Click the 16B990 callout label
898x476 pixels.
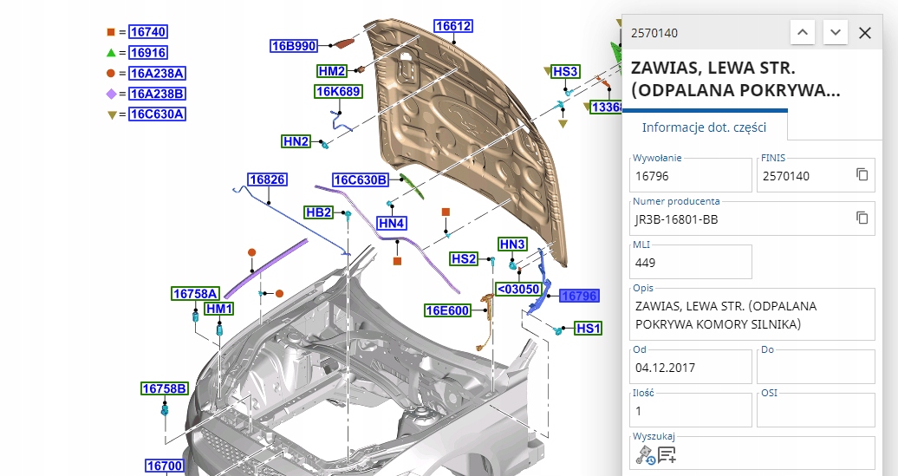294,46
